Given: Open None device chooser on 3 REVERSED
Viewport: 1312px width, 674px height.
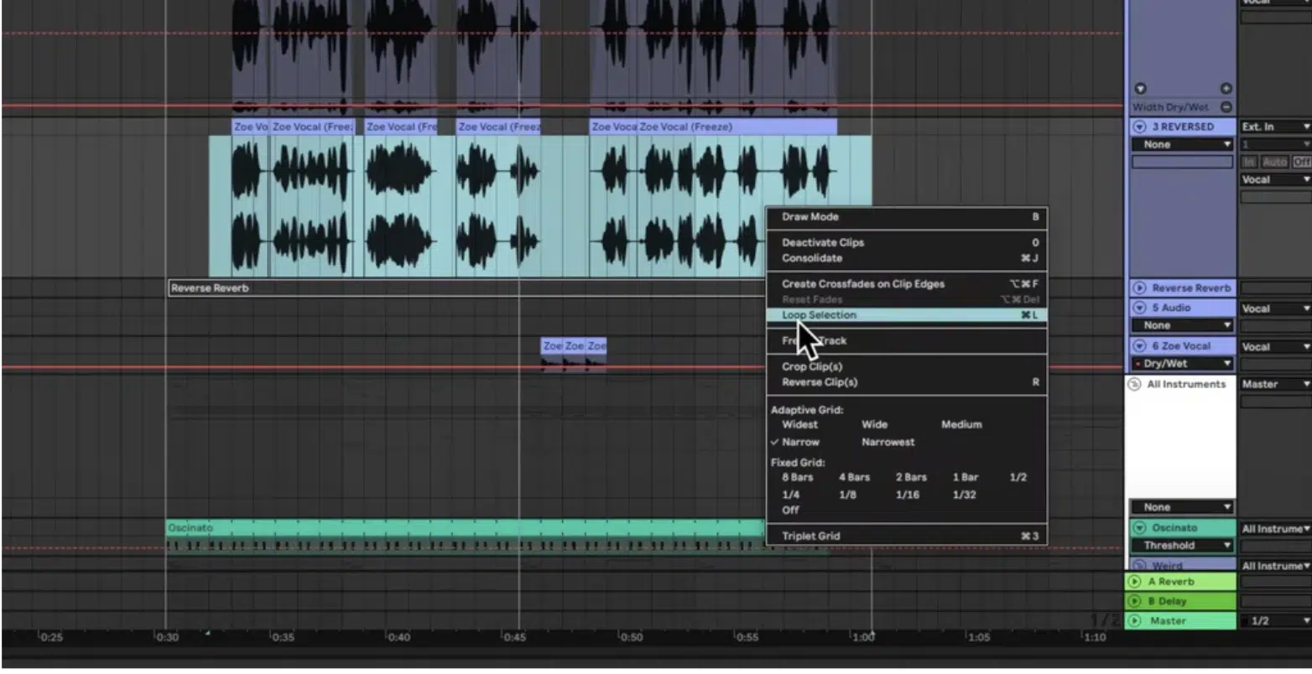Looking at the screenshot, I should (1182, 144).
